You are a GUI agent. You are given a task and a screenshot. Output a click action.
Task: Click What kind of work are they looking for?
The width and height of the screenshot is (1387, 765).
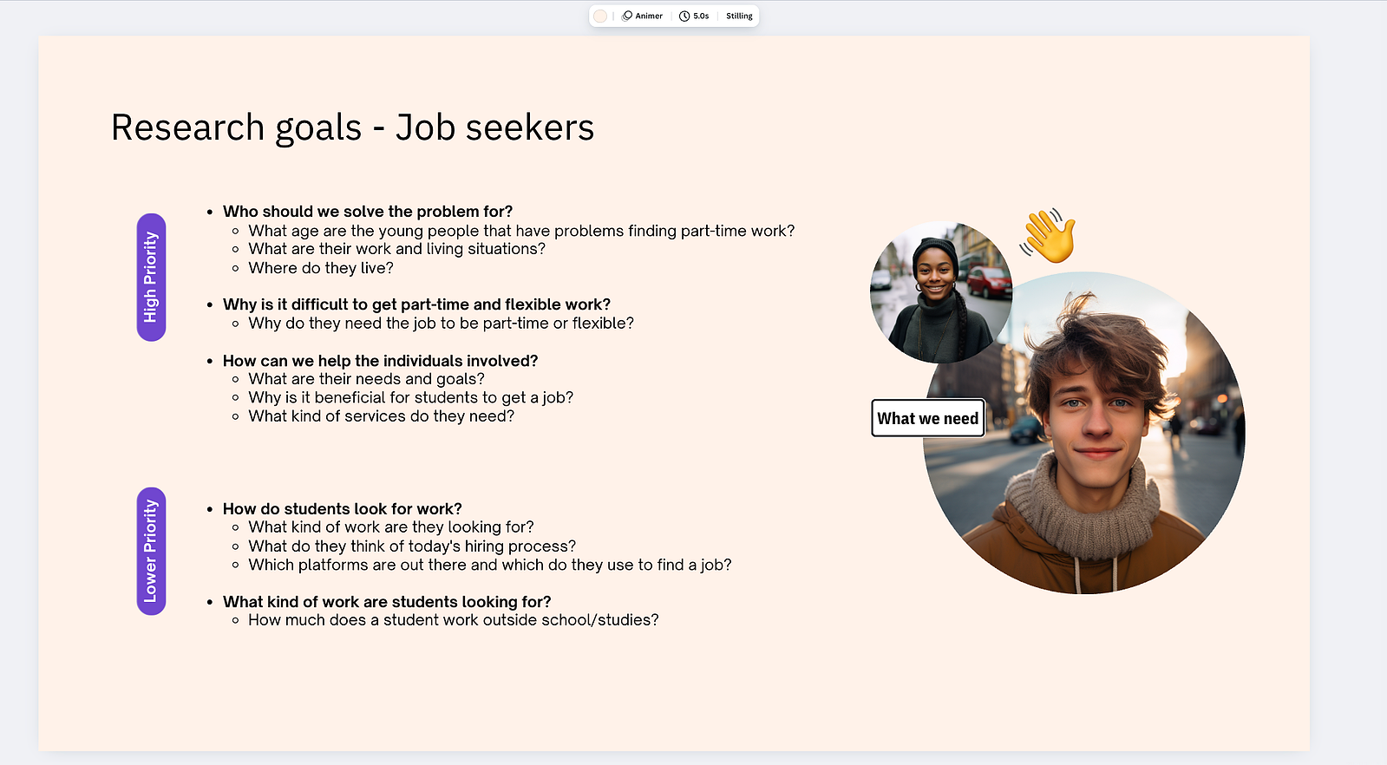pyautogui.click(x=391, y=527)
